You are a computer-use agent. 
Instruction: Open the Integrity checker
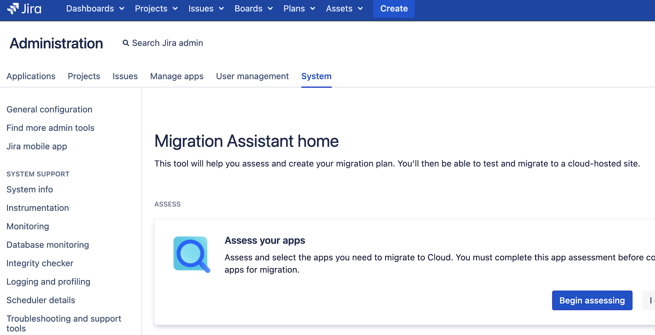40,263
